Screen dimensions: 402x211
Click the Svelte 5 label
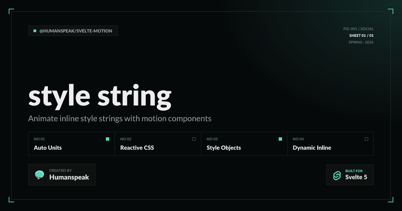click(x=356, y=177)
